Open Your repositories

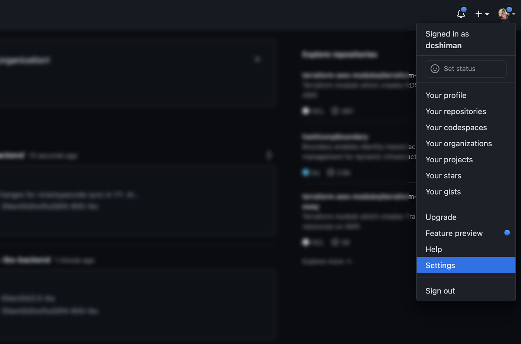click(x=456, y=111)
